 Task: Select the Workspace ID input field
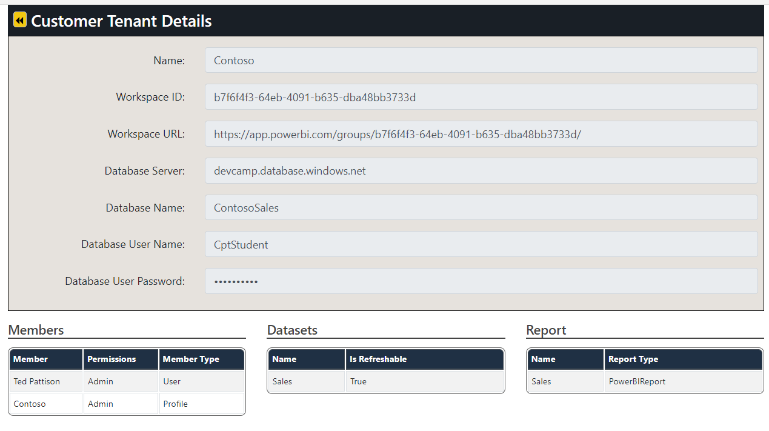click(481, 97)
